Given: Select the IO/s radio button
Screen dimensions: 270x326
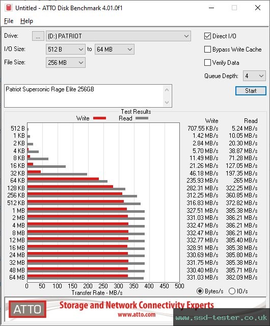Looking at the screenshot, I should 232,291.
